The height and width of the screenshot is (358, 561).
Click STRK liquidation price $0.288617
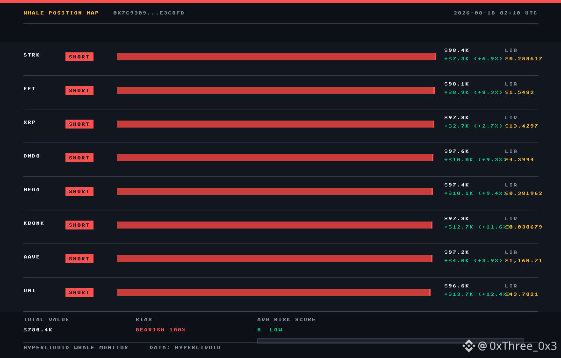[x=524, y=59]
